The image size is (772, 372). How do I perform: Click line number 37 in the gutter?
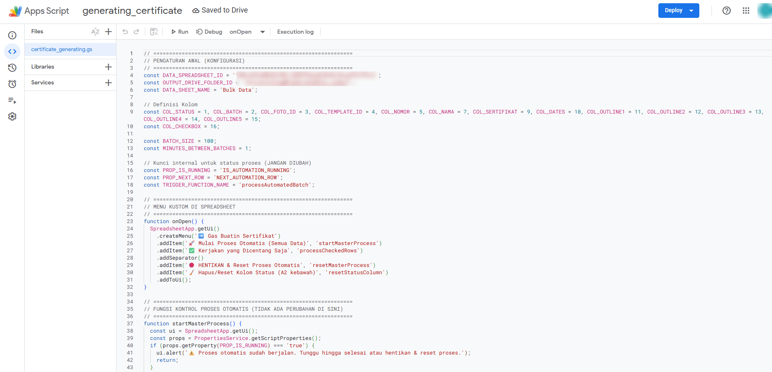130,324
